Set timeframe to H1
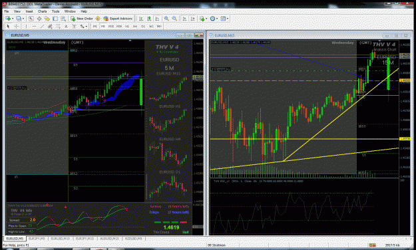 click(127, 26)
